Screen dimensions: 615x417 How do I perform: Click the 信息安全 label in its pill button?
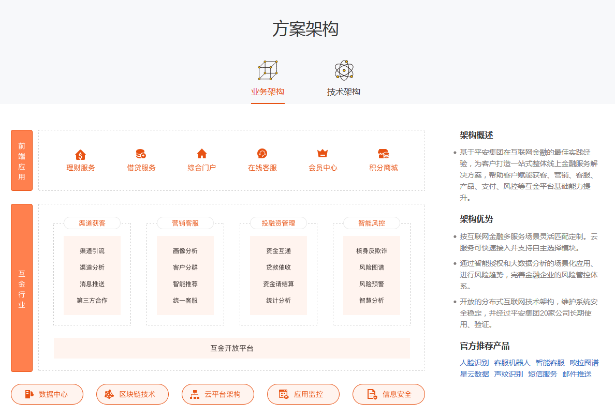(397, 394)
